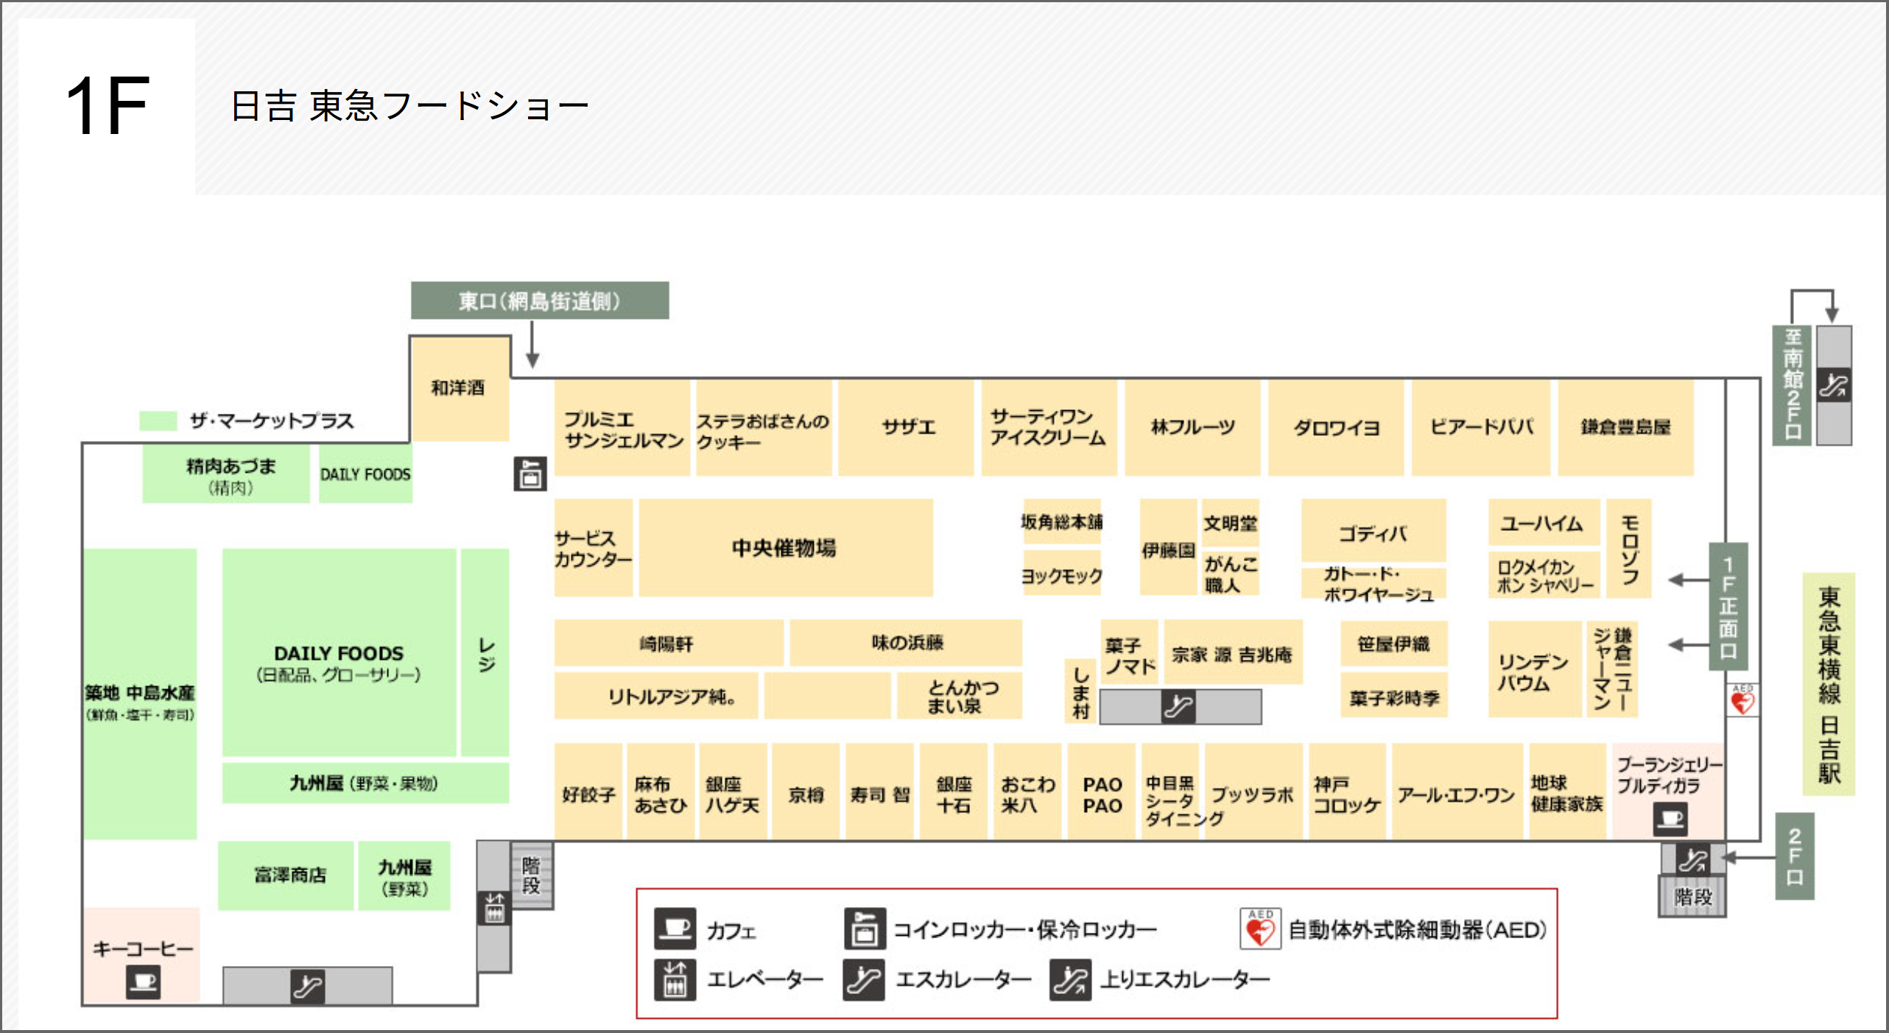Click the リトルアジア純。 shop

656,695
